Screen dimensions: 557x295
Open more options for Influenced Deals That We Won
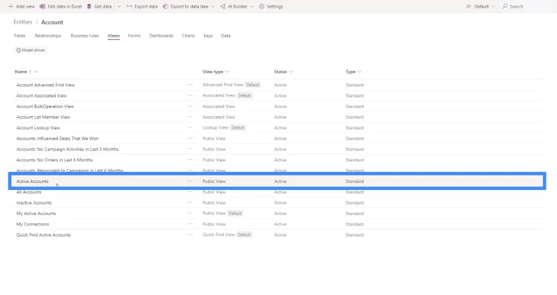pyautogui.click(x=190, y=138)
